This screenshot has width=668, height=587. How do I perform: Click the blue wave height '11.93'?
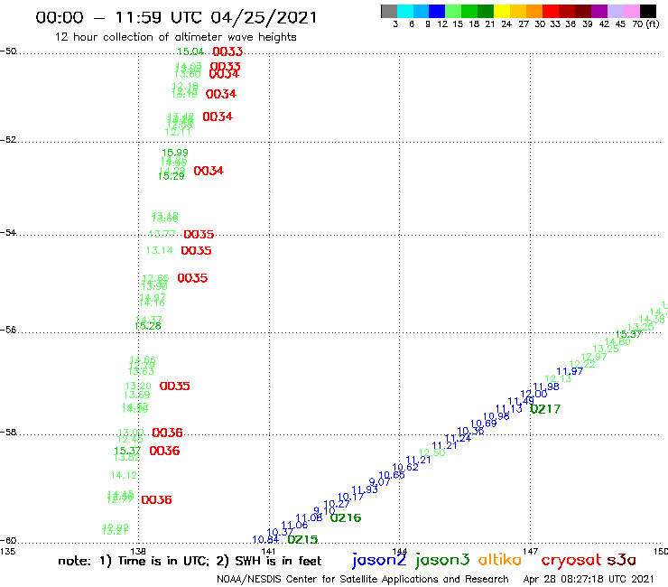pos(365,489)
